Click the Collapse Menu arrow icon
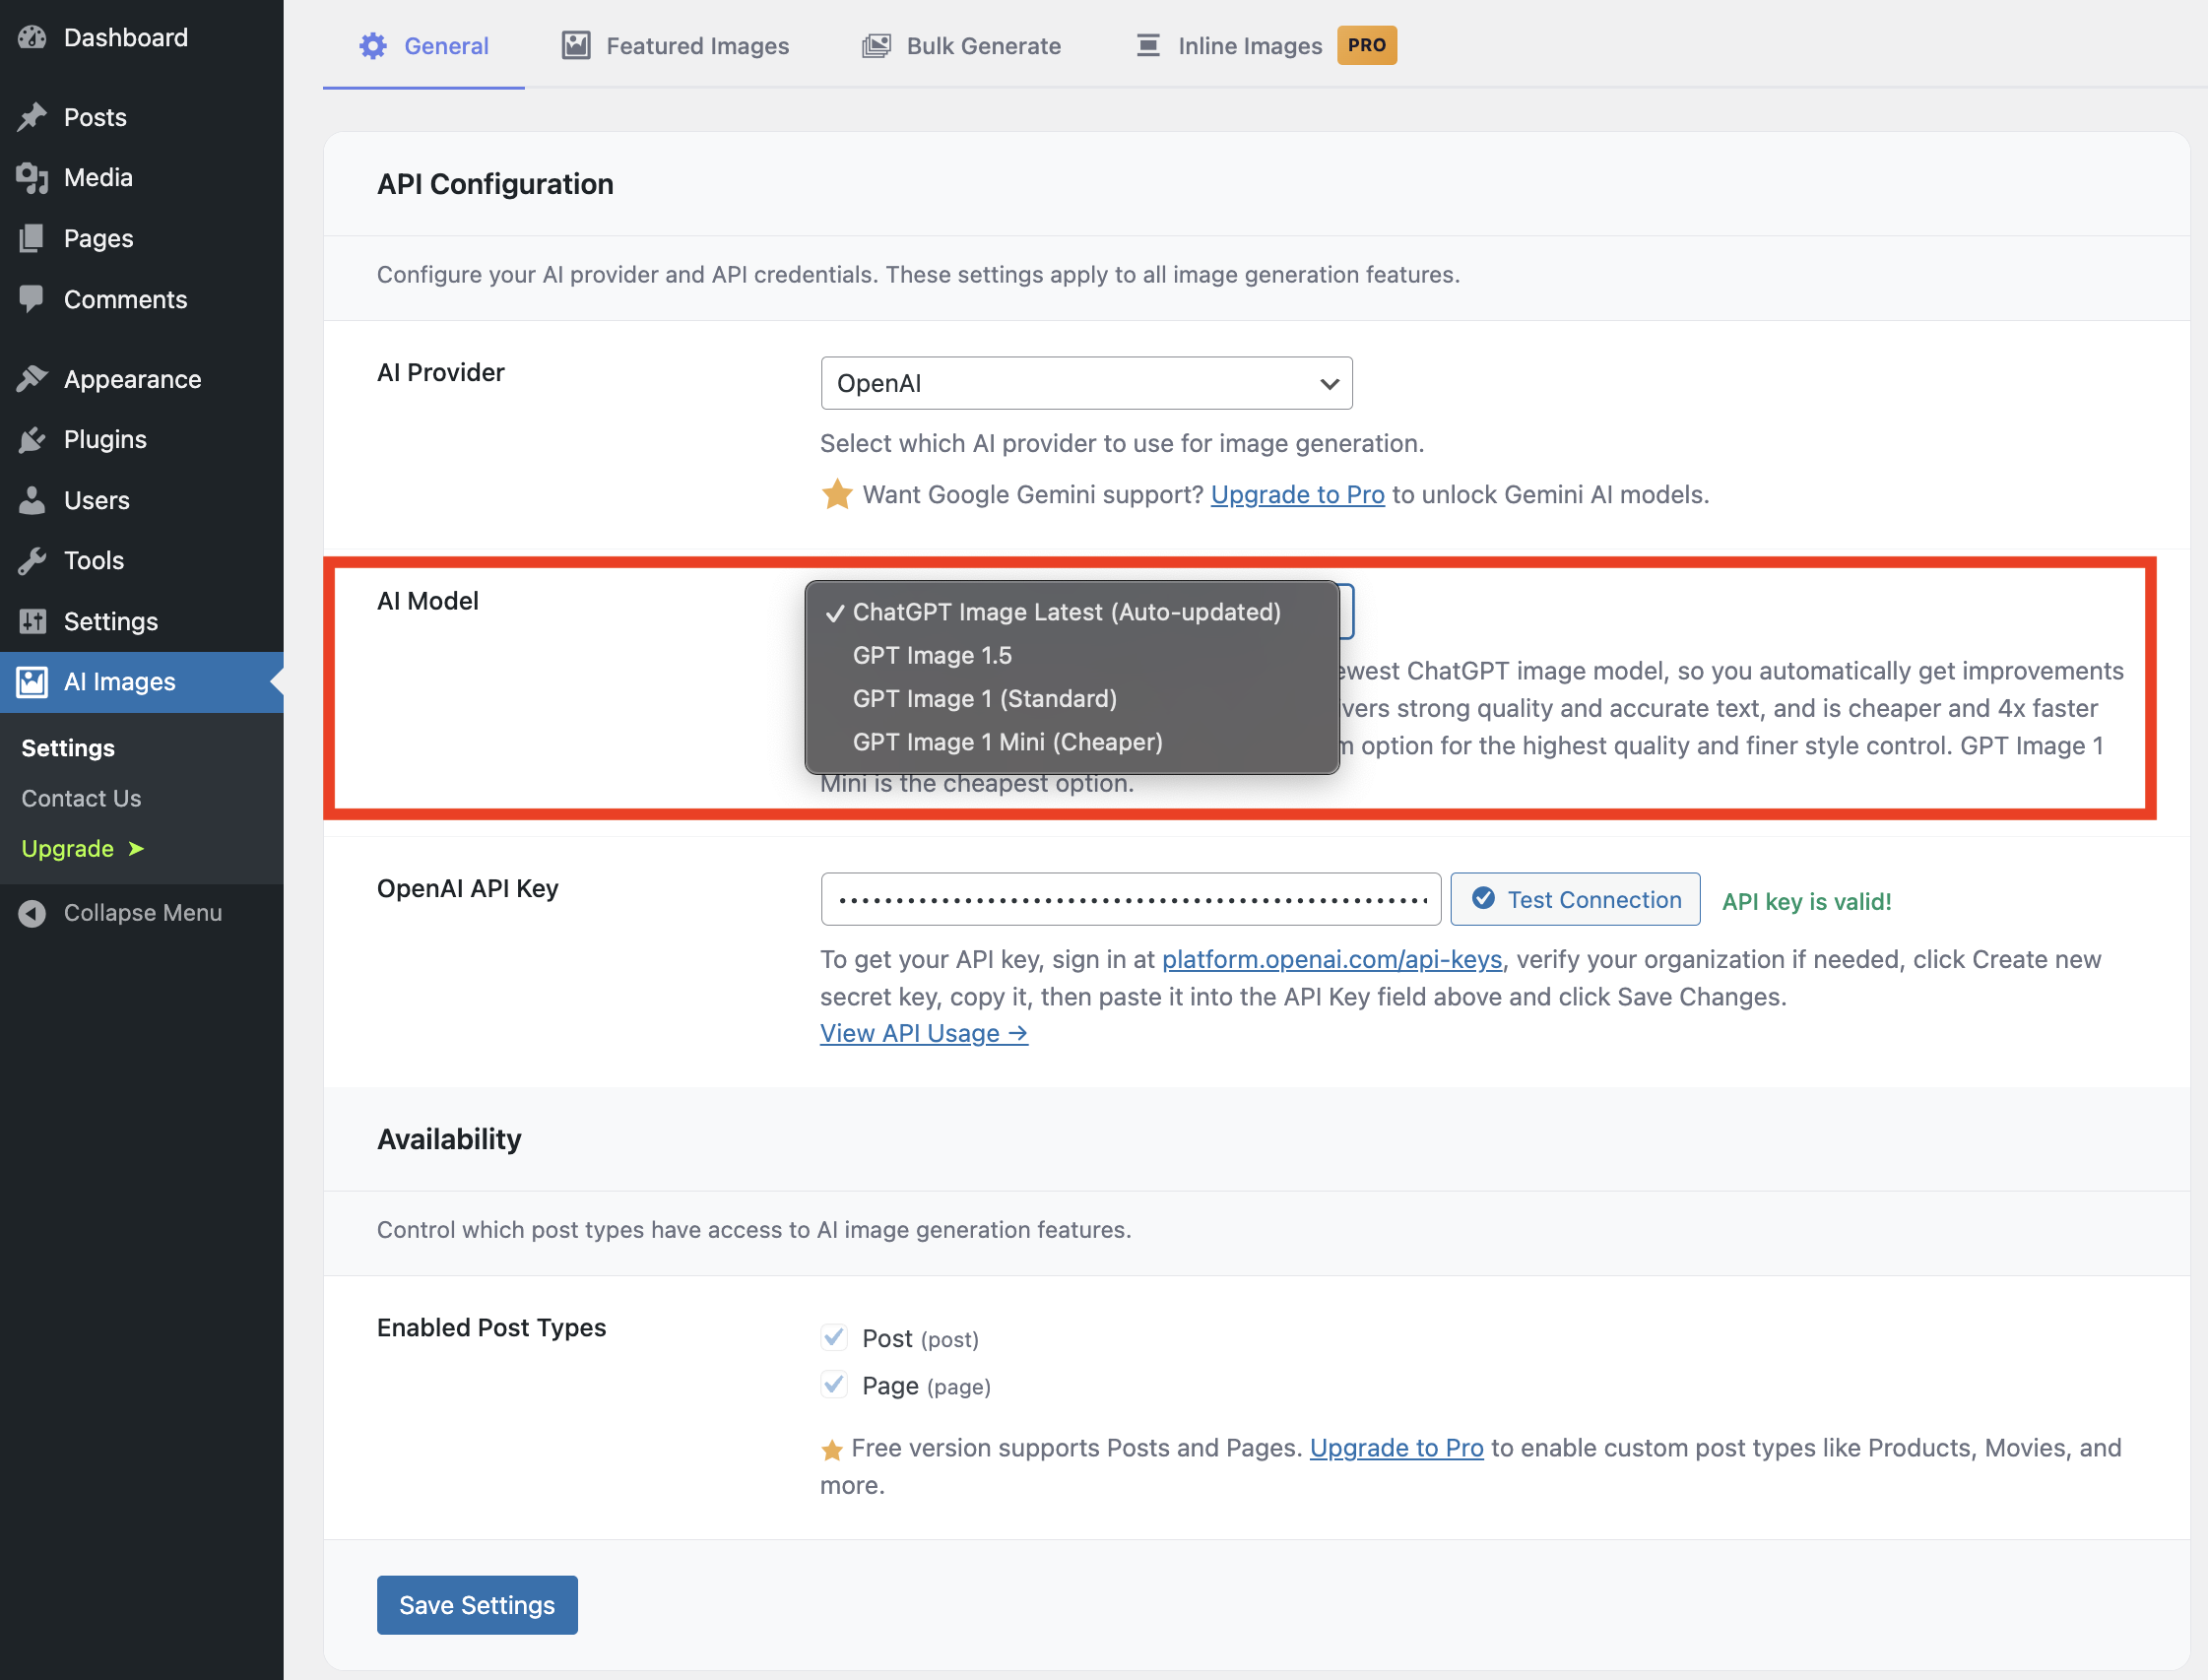Viewport: 2208px width, 1680px height. pyautogui.click(x=32, y=913)
